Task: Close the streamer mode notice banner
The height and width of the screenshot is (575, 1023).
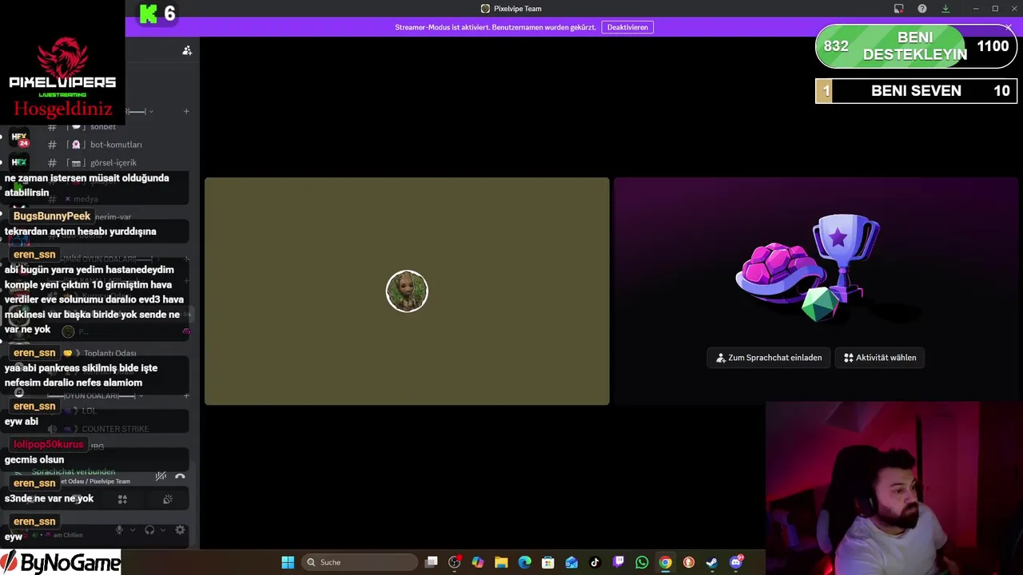Action: 1009,27
